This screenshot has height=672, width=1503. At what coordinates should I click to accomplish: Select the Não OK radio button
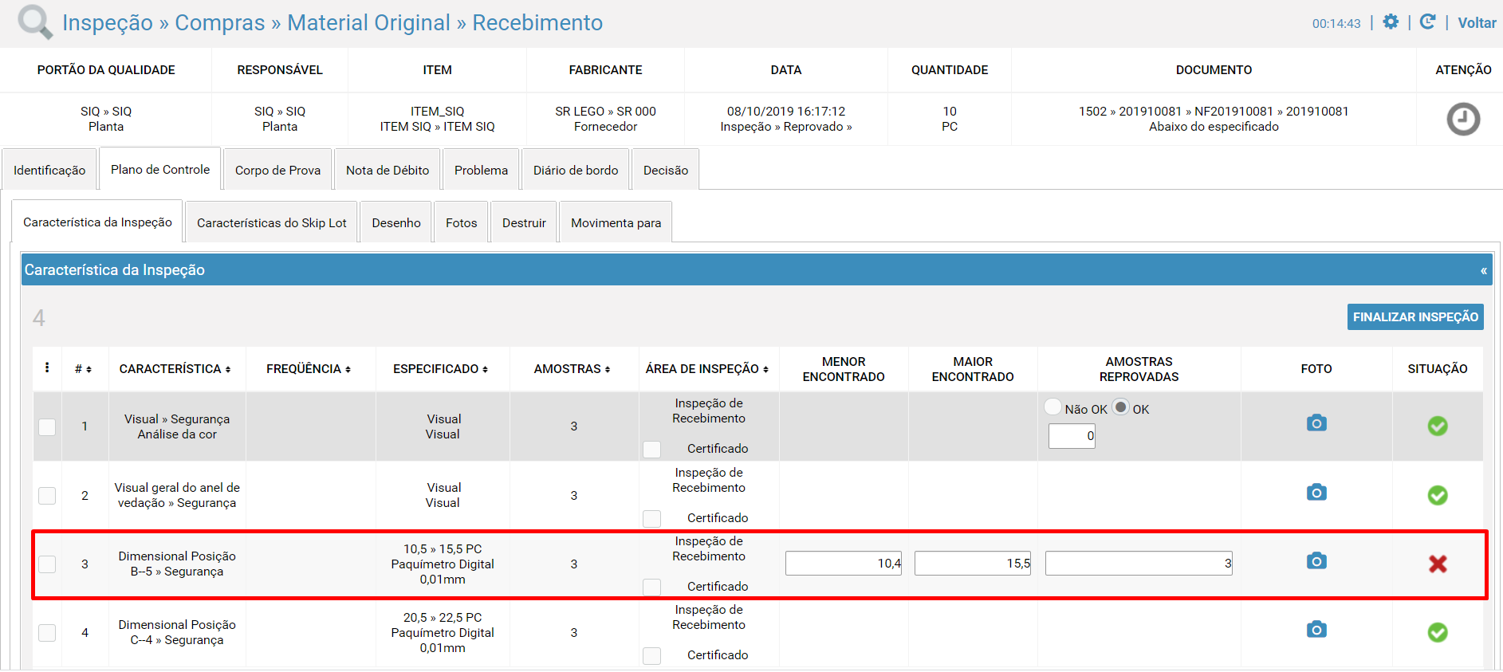click(1052, 407)
